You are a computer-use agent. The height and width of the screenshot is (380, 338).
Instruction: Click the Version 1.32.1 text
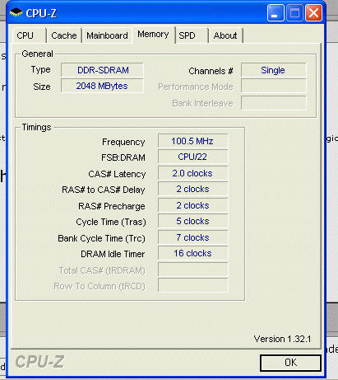click(x=282, y=339)
